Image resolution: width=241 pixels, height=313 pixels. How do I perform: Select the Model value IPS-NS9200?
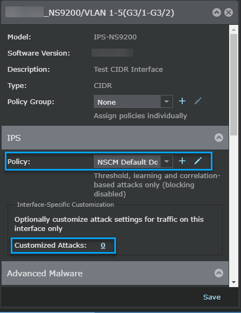(x=115, y=37)
